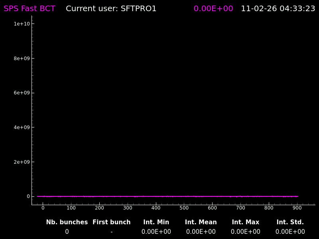
Task: Click the Int. Std. column header
Action: (290, 222)
